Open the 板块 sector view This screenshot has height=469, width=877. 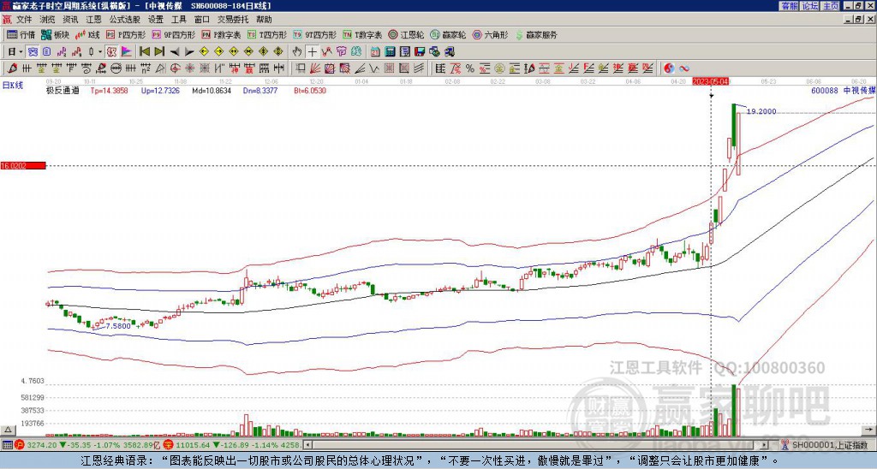click(x=56, y=34)
